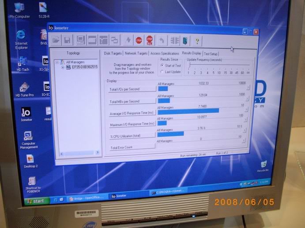Click the Start Tests flag icon
305x228 pixels.
(128, 40)
